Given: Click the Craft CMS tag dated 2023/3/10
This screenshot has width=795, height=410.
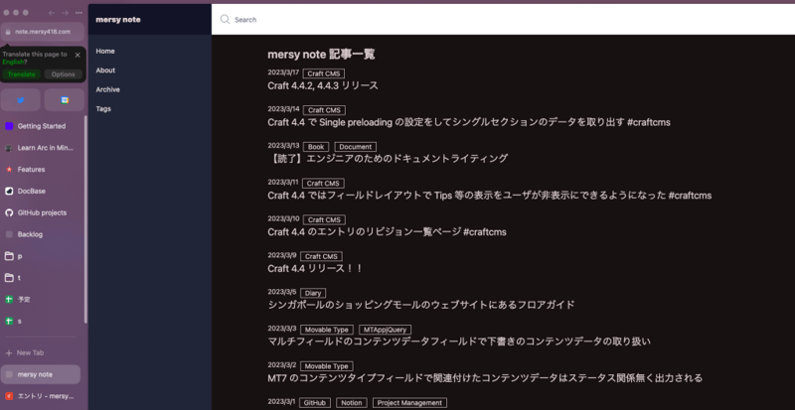Looking at the screenshot, I should (x=325, y=220).
